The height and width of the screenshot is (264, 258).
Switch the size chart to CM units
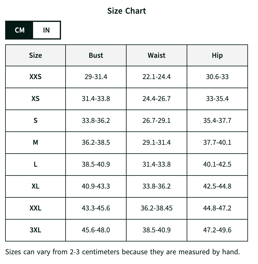click(x=19, y=30)
